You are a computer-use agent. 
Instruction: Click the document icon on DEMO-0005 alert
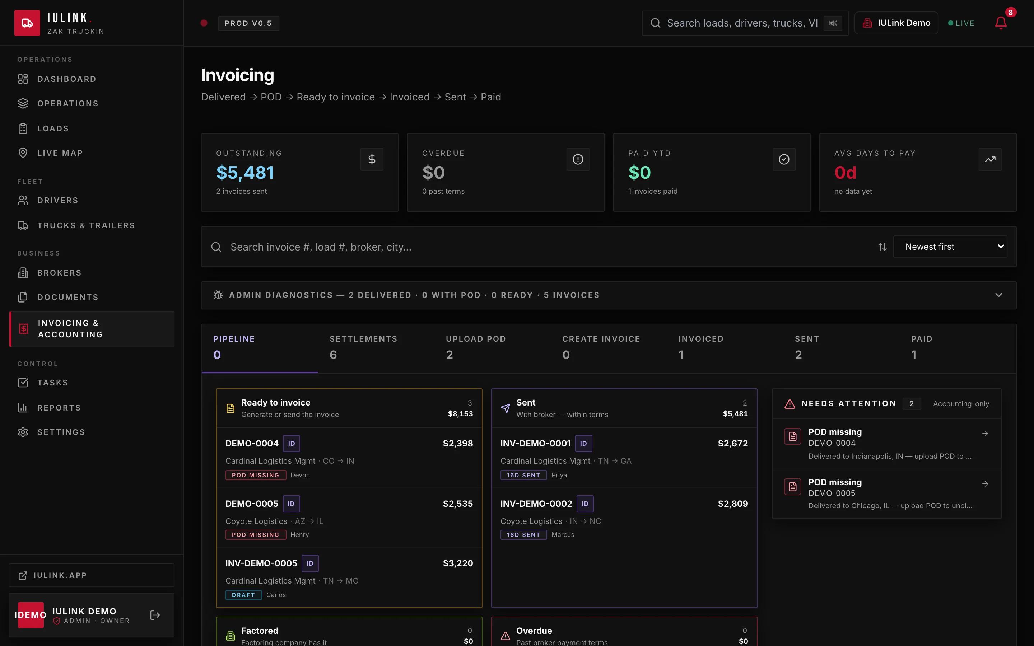point(793,487)
